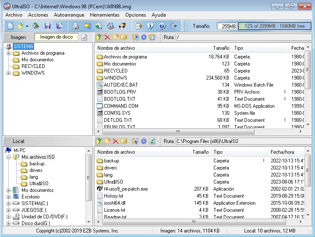The width and height of the screenshot is (315, 237).
Task: Expand the Escritorio tree node
Action: (8, 197)
